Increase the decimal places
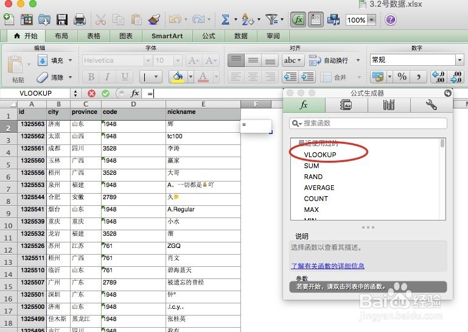 [x=439, y=77]
